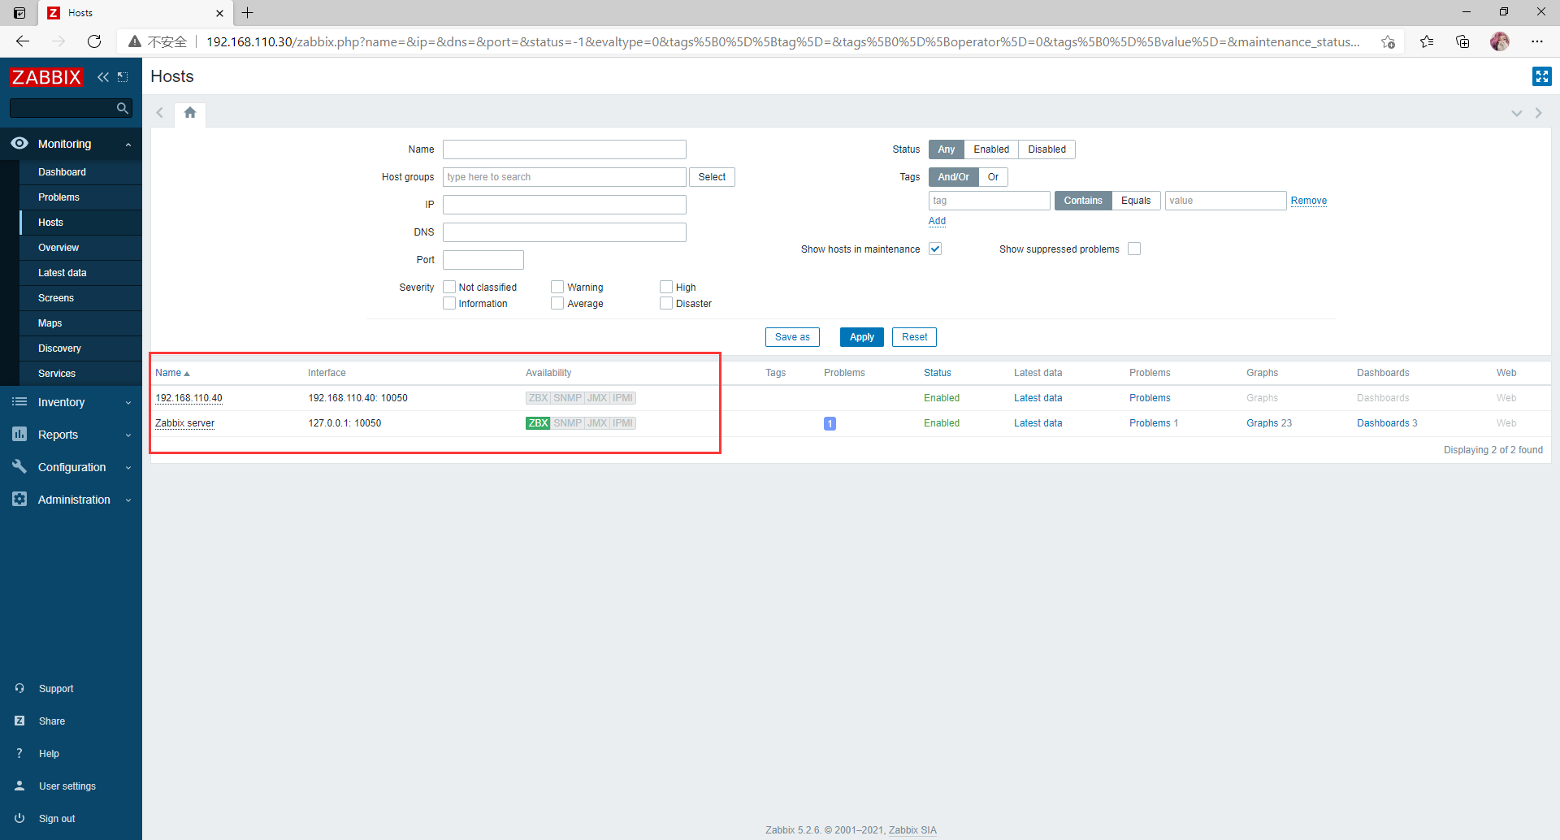Check Information severity
Screen dimensions: 1560x840
pos(449,303)
